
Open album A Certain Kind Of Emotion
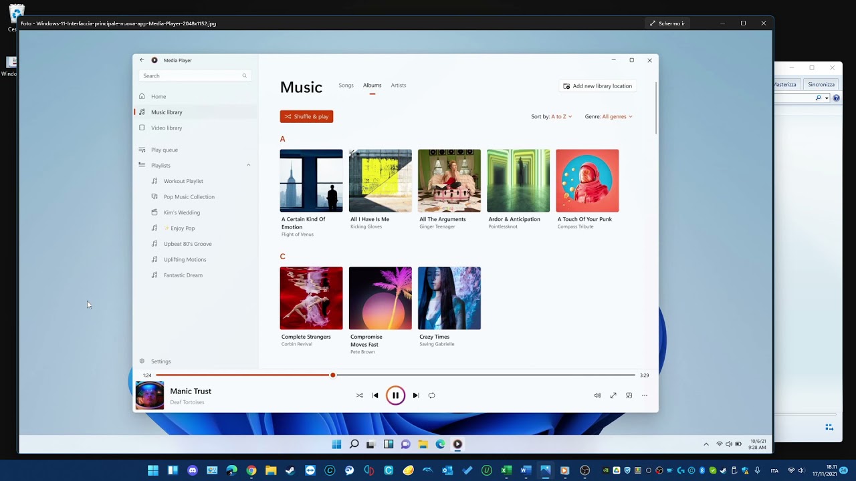[x=311, y=180]
